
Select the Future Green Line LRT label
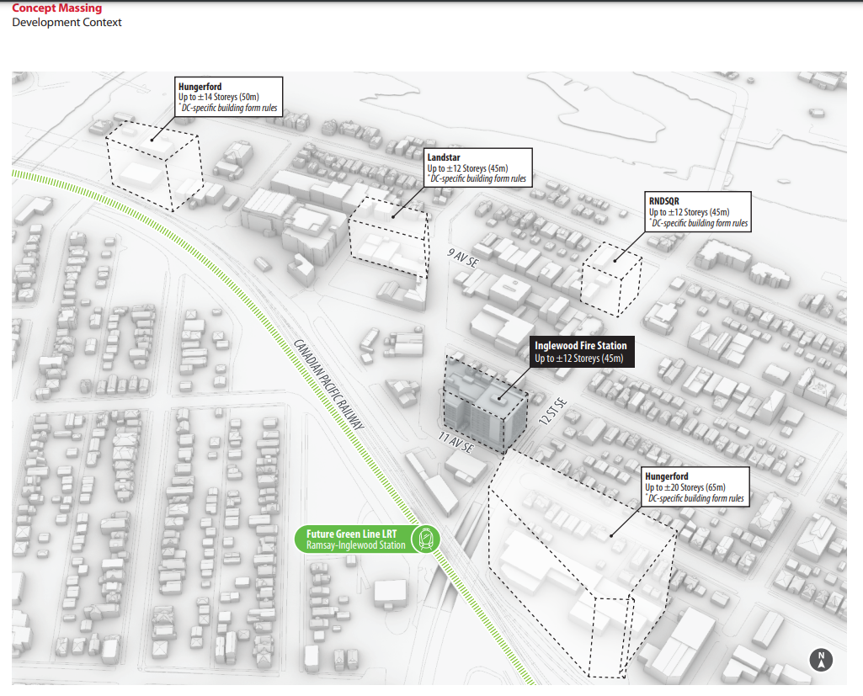click(x=355, y=539)
